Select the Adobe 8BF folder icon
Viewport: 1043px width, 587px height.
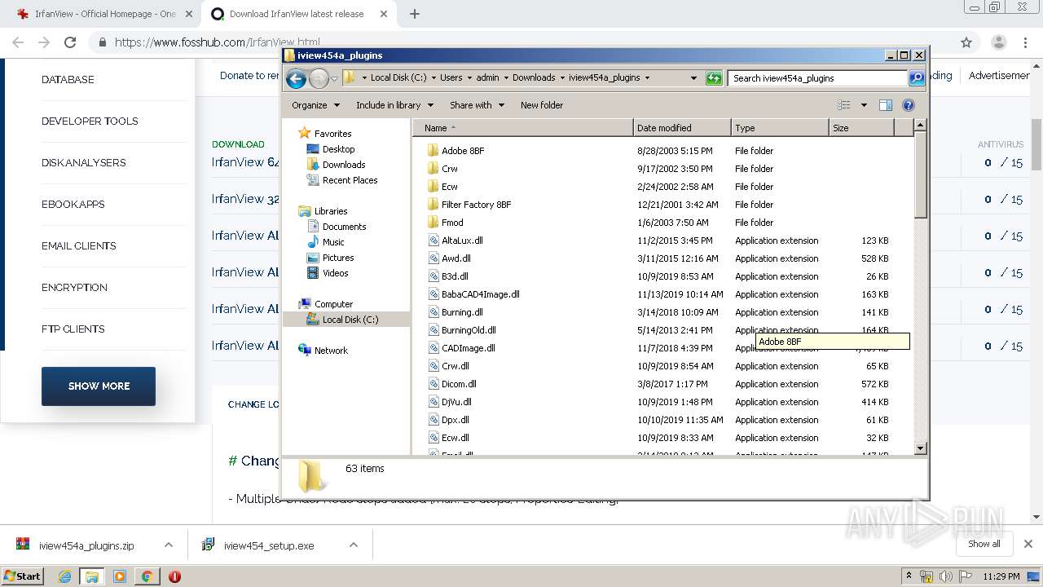(x=433, y=151)
